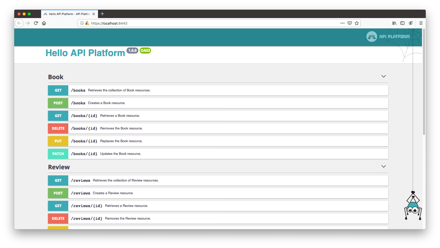Image resolution: width=440 pixels, height=248 pixels.
Task: Save page to Pocket
Action: tap(350, 23)
